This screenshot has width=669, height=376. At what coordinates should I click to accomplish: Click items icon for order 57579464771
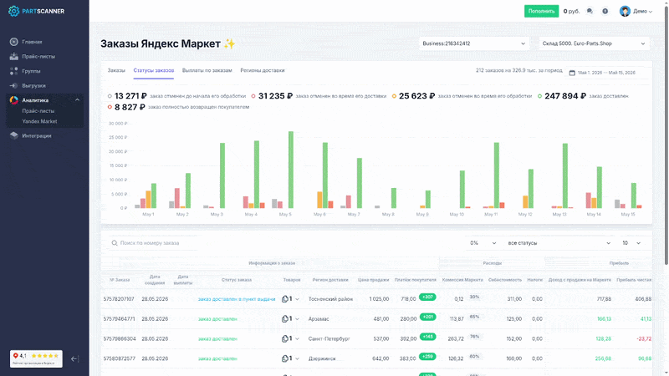(x=285, y=319)
